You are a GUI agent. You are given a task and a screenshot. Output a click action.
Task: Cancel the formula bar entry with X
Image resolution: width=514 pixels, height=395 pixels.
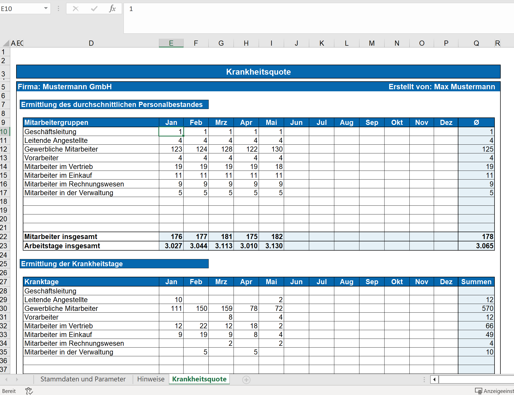[76, 9]
